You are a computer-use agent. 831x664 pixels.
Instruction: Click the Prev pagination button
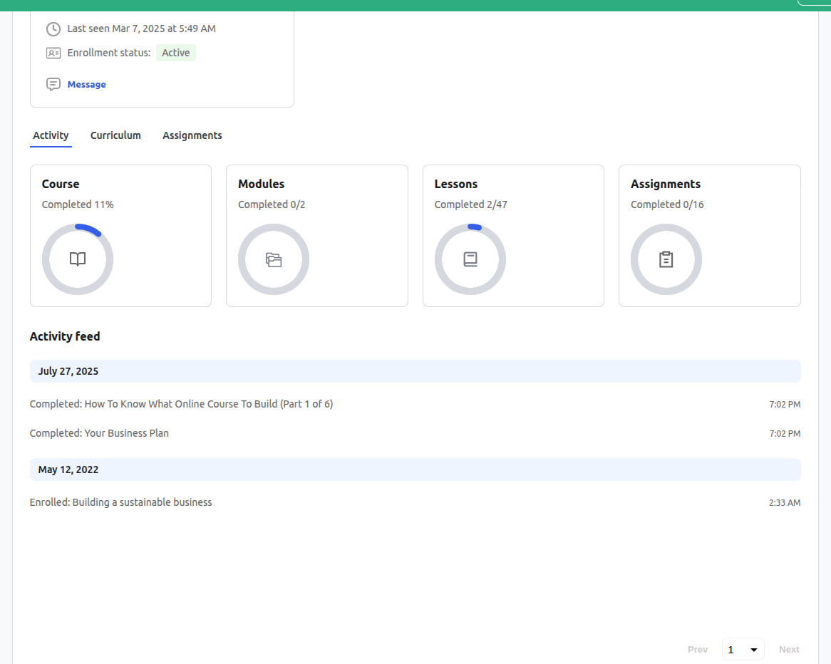coord(698,649)
